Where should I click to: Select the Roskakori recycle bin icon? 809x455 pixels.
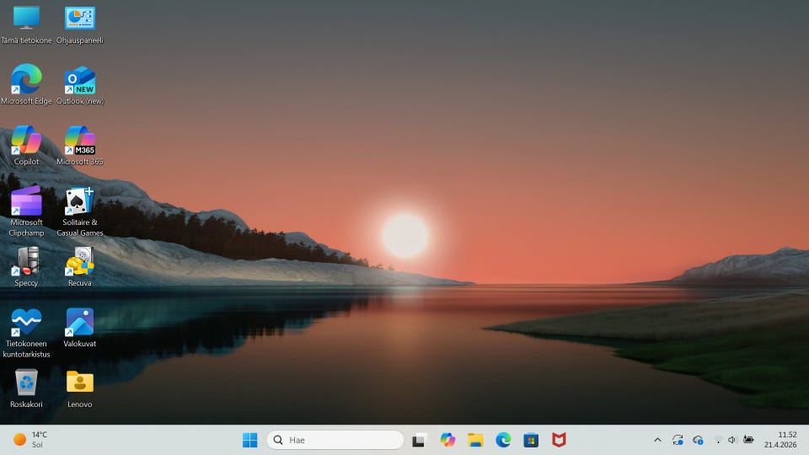[x=26, y=383]
